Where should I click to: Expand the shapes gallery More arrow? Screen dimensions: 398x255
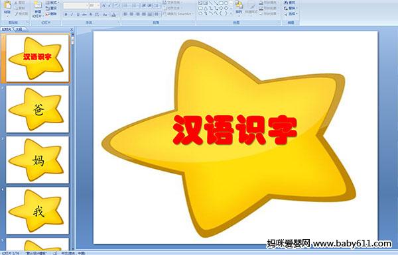[231, 13]
